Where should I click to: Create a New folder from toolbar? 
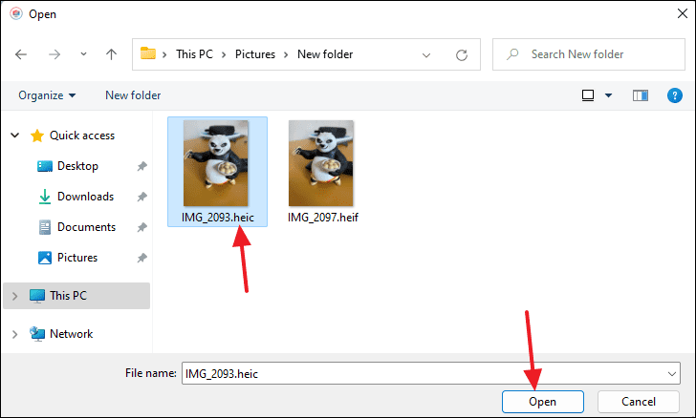(133, 95)
